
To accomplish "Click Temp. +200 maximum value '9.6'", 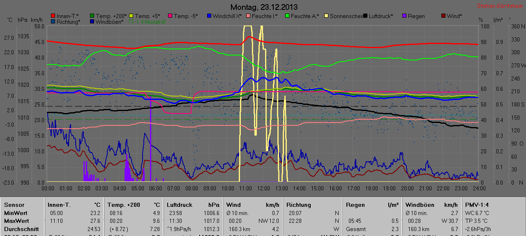I will pyautogui.click(x=156, y=221).
